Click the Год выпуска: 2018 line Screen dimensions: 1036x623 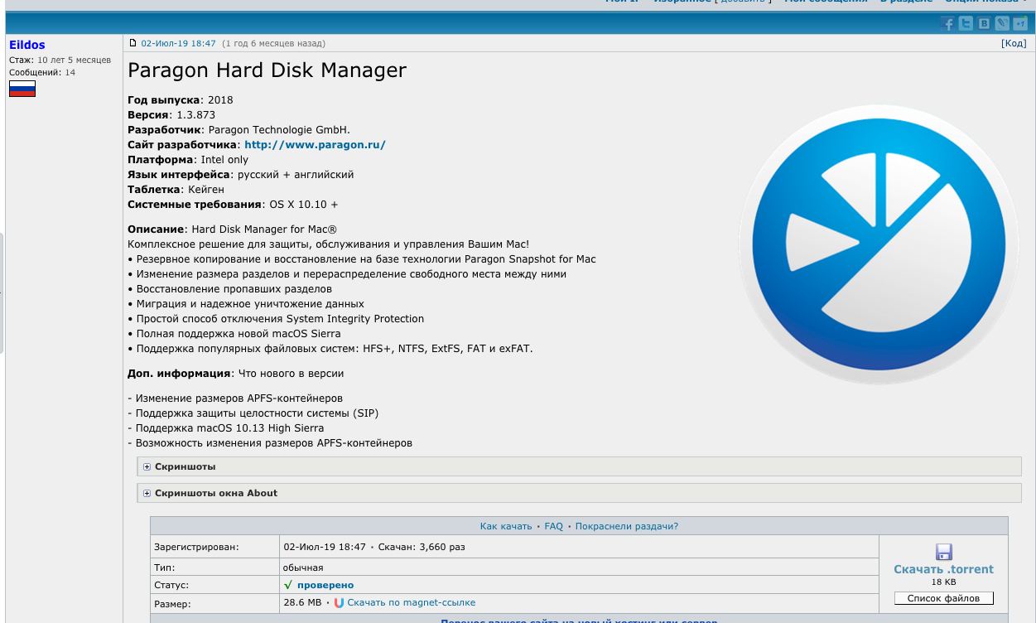pyautogui.click(x=181, y=99)
